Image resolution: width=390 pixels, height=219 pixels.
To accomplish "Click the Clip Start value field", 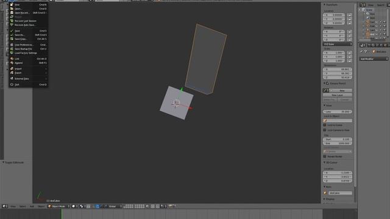I will 338,139.
